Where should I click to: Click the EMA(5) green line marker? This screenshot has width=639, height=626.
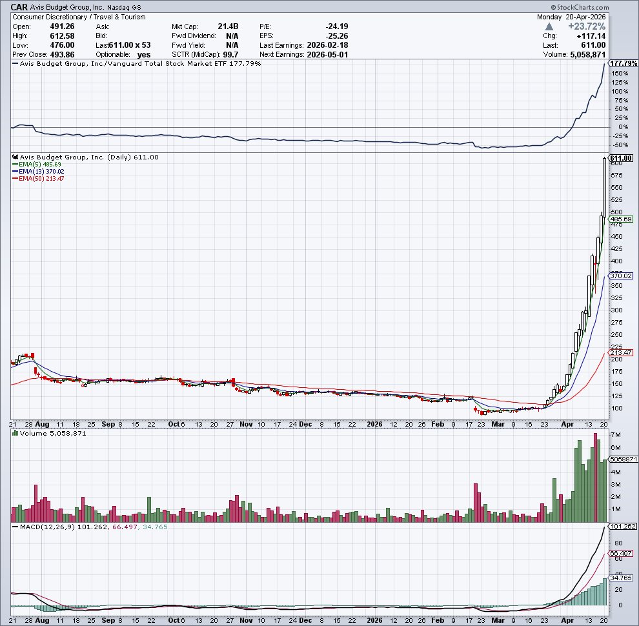pos(15,165)
